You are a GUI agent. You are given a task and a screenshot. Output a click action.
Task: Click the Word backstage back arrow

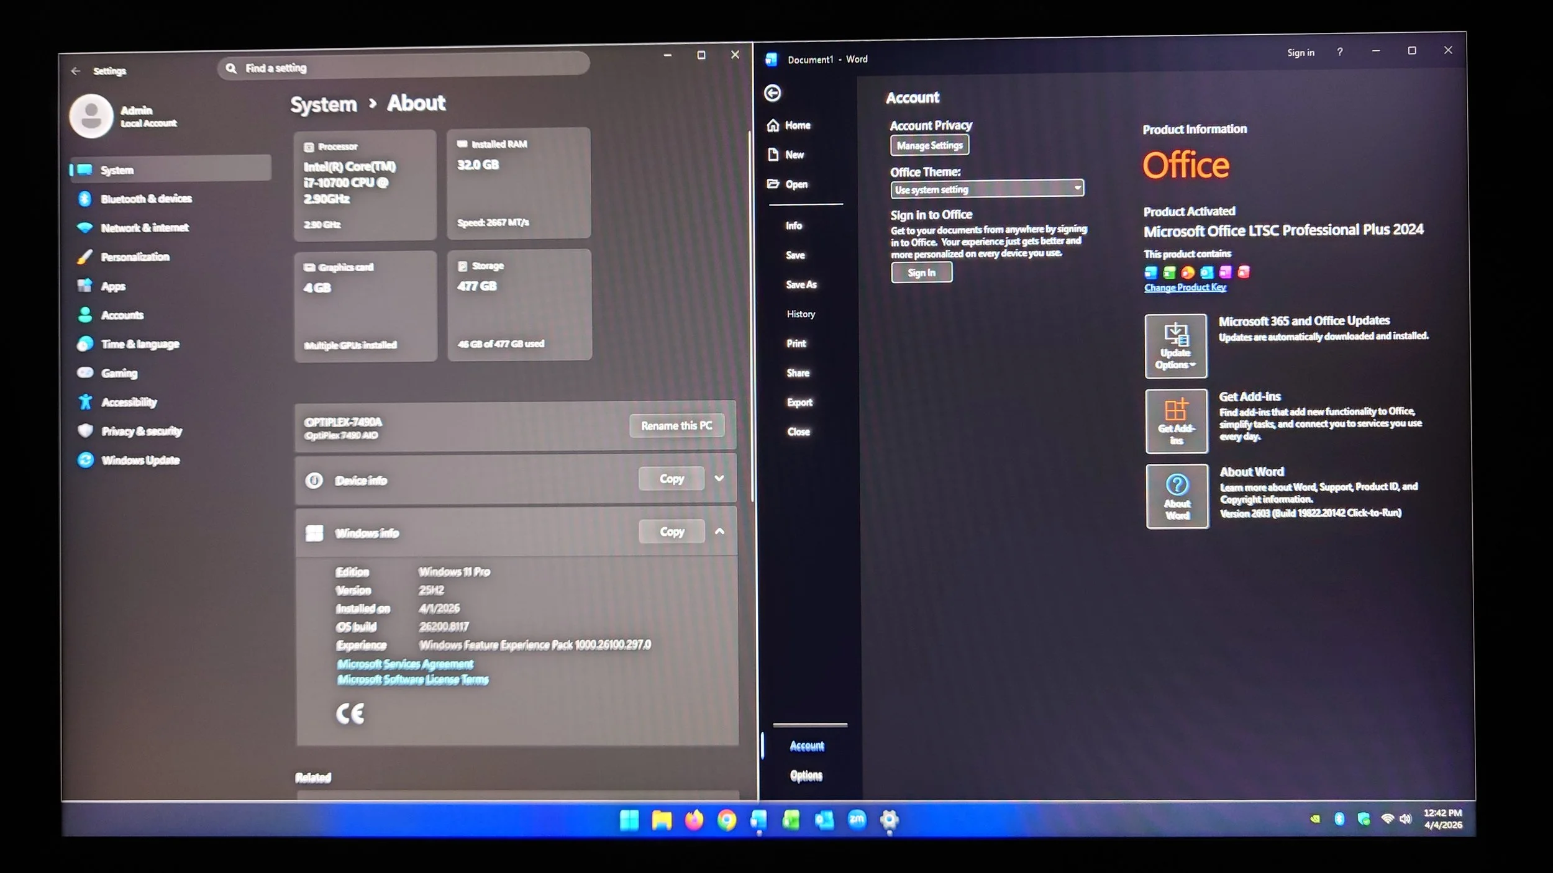pos(772,93)
